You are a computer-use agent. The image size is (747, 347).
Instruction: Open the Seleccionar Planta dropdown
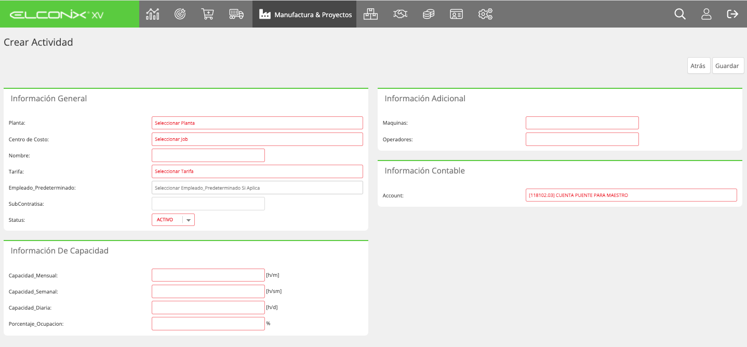point(257,123)
